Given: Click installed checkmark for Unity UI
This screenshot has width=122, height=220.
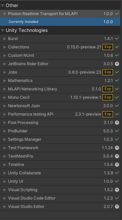Looking at the screenshot, I should point(117,181).
